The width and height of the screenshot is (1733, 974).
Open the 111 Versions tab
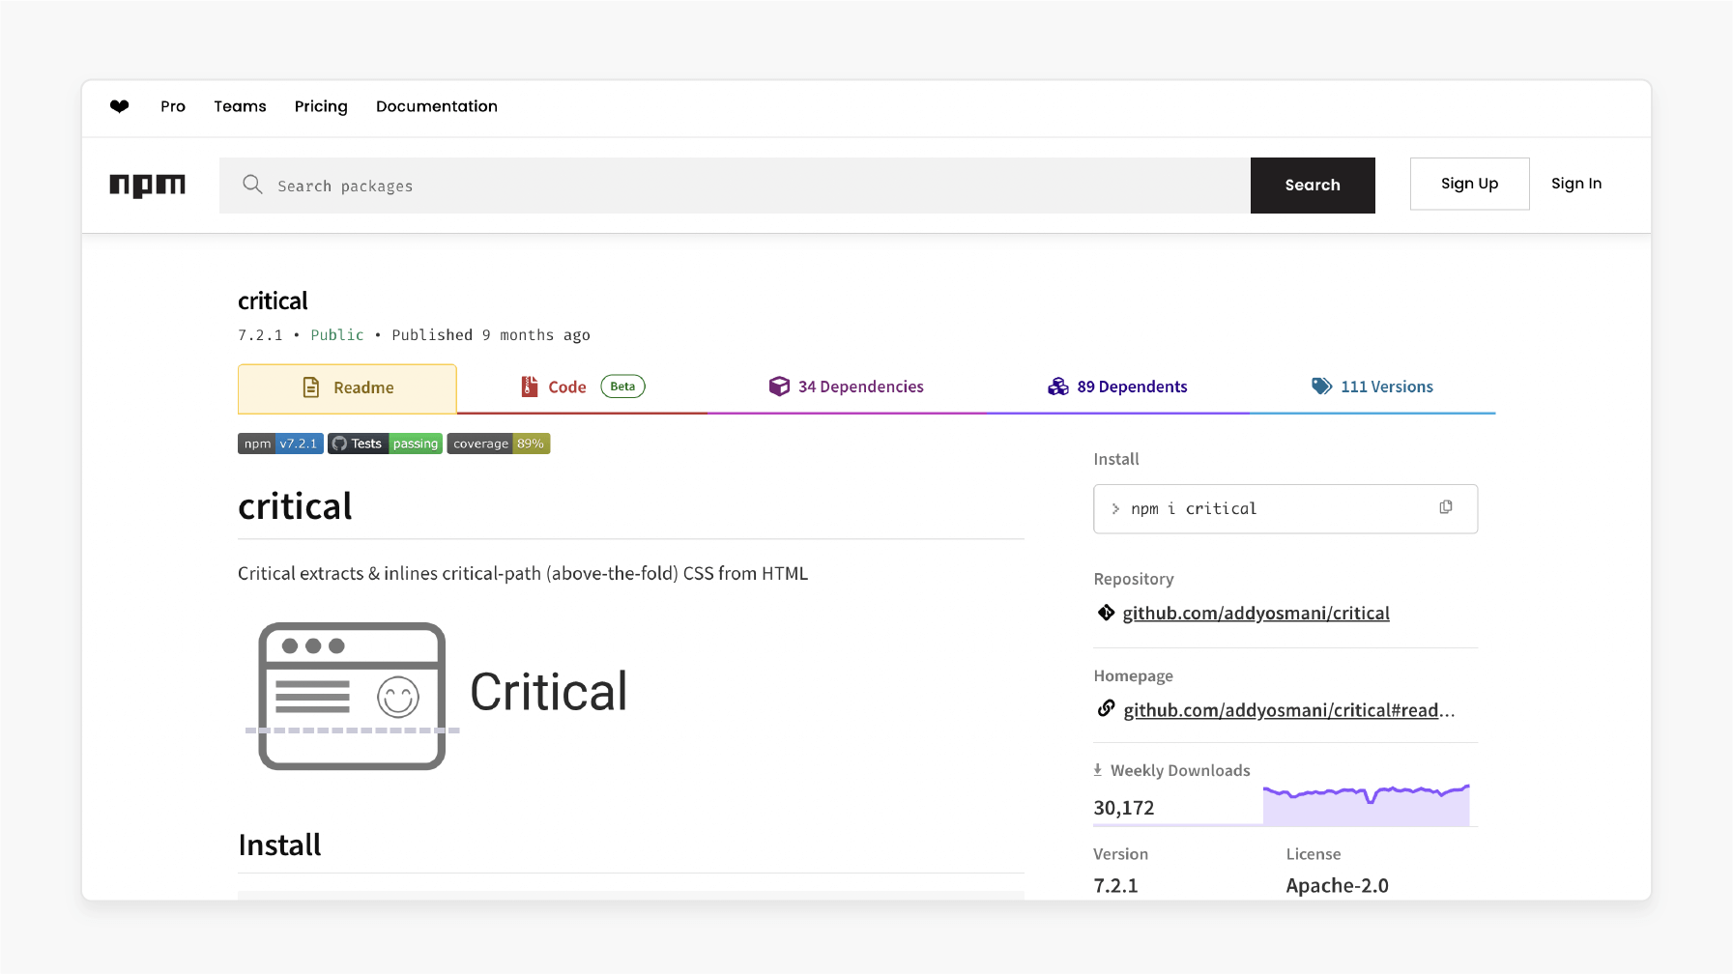pos(1372,387)
